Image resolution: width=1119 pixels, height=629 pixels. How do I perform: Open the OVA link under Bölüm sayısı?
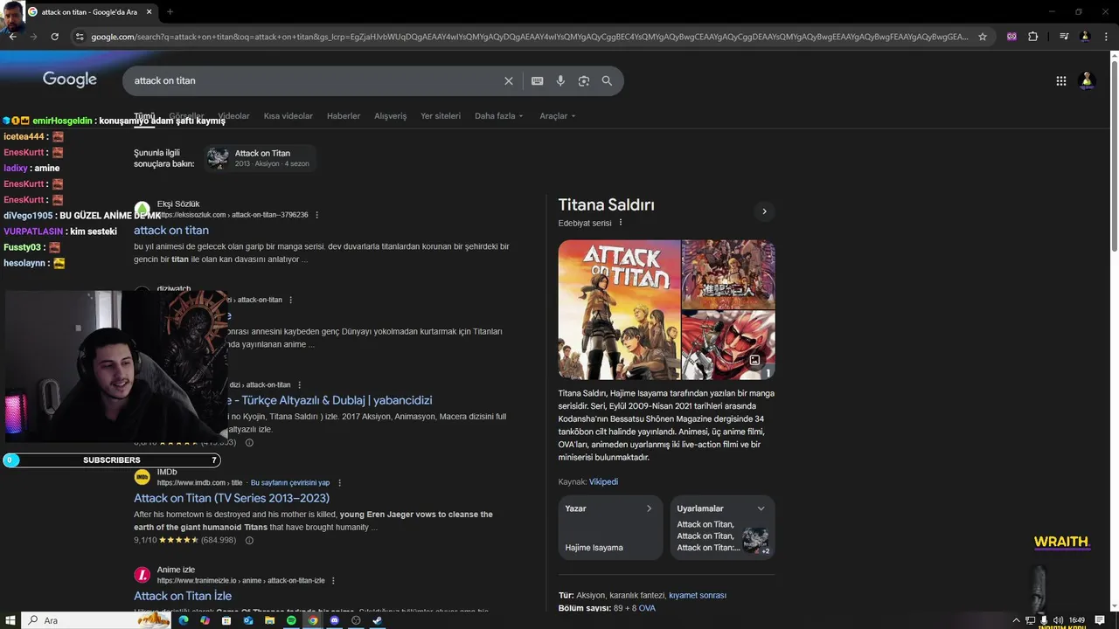point(647,608)
